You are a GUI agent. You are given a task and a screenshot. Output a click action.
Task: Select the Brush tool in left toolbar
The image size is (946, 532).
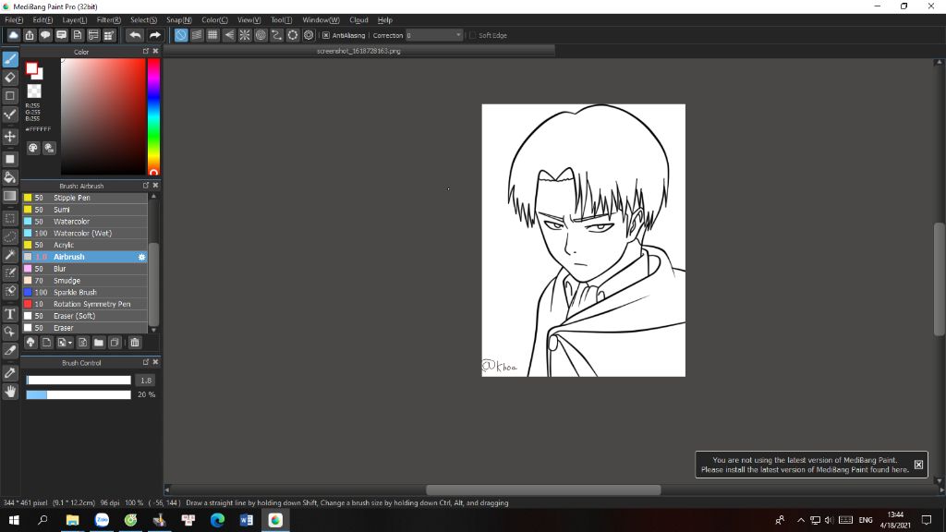coord(10,59)
